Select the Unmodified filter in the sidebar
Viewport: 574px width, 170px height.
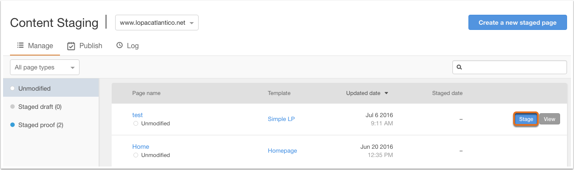pyautogui.click(x=51, y=88)
